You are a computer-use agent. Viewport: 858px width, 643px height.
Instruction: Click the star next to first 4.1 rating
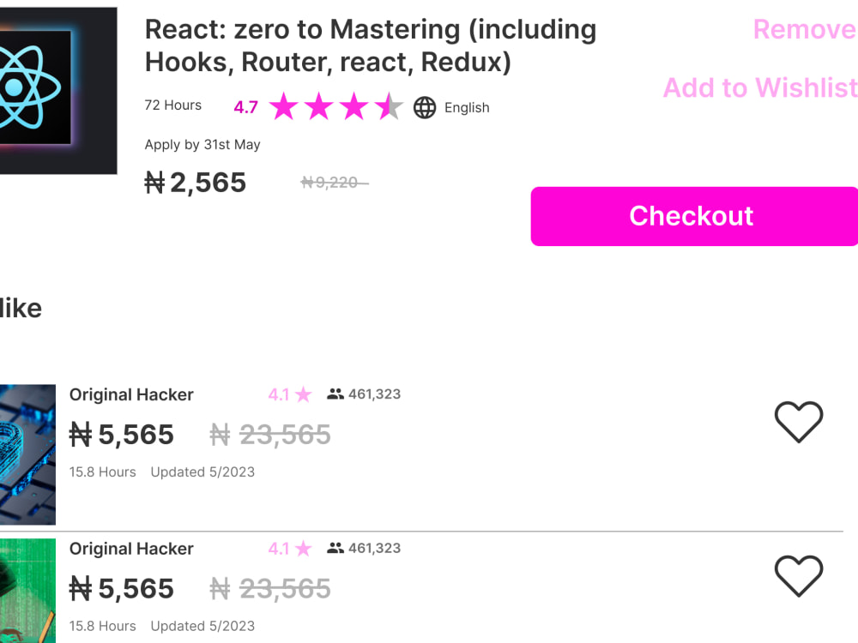pyautogui.click(x=303, y=394)
